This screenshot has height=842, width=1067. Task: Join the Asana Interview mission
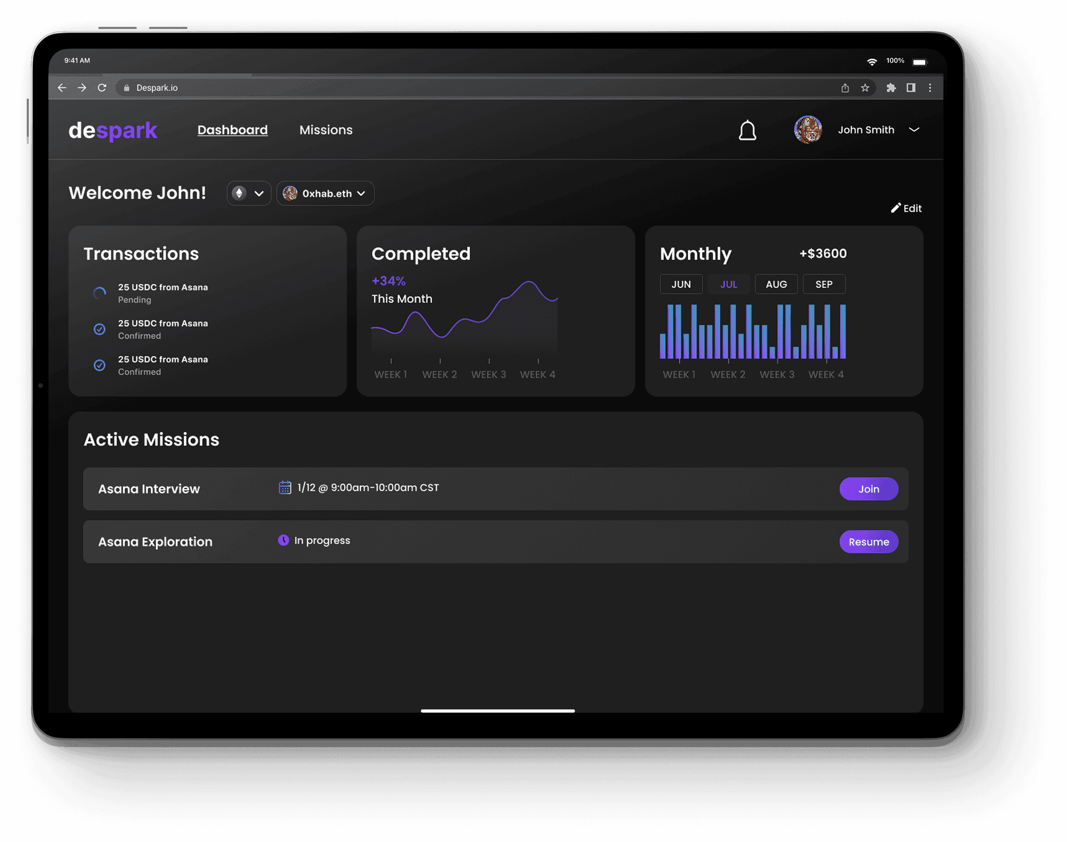869,489
